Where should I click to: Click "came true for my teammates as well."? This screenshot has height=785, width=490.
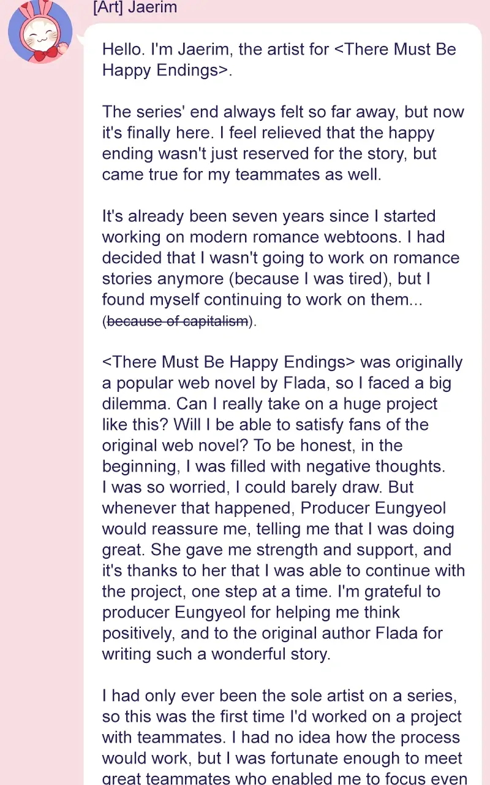coord(241,174)
